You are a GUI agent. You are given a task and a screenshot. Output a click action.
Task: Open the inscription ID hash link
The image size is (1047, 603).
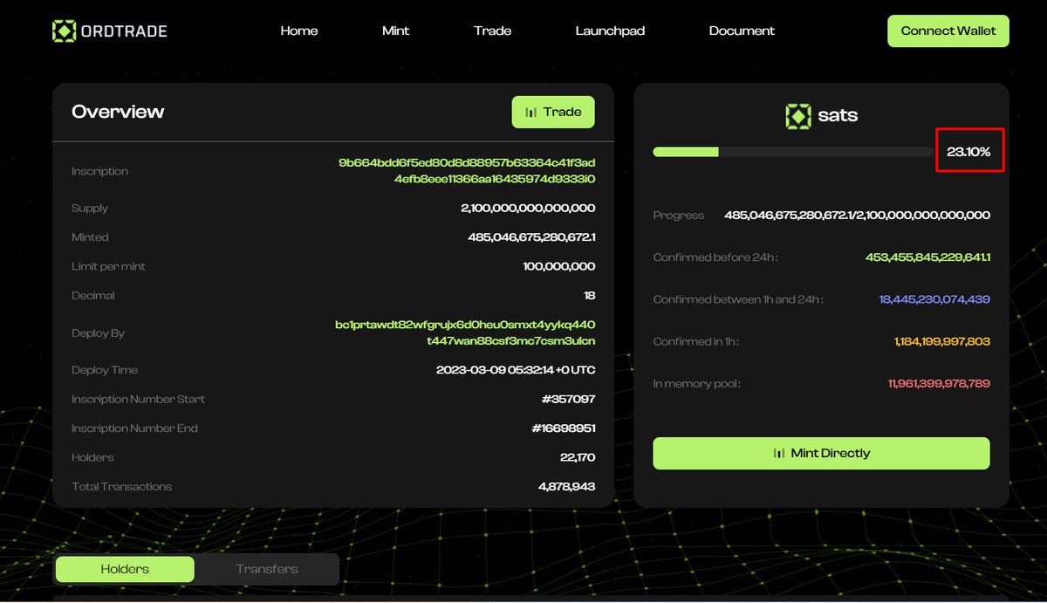click(467, 171)
